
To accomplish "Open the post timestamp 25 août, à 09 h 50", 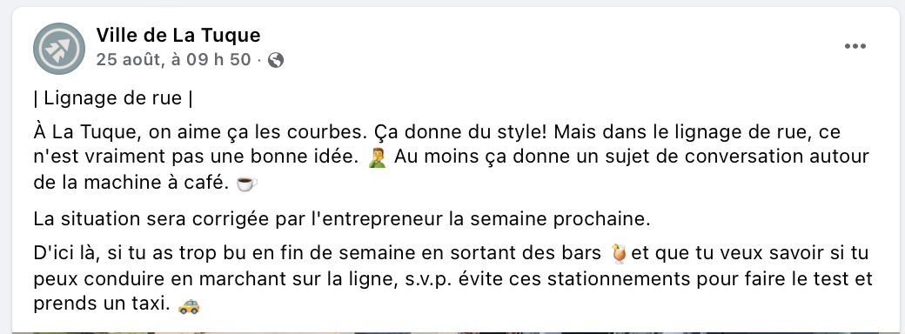I will pos(173,59).
